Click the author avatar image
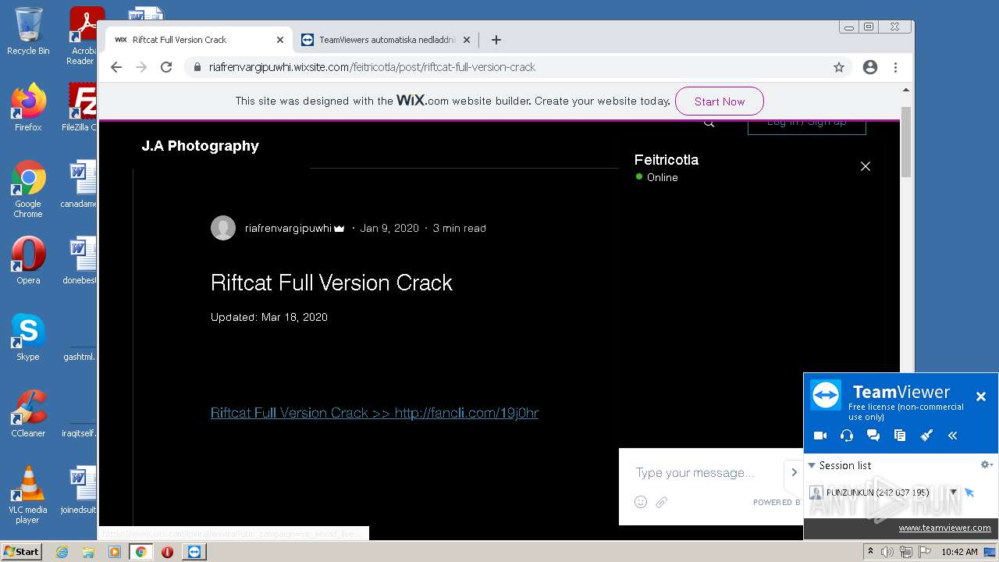This screenshot has width=999, height=562. [223, 228]
